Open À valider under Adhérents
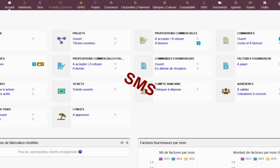Screen dimensions: 280x168 pyautogui.click(x=243, y=90)
